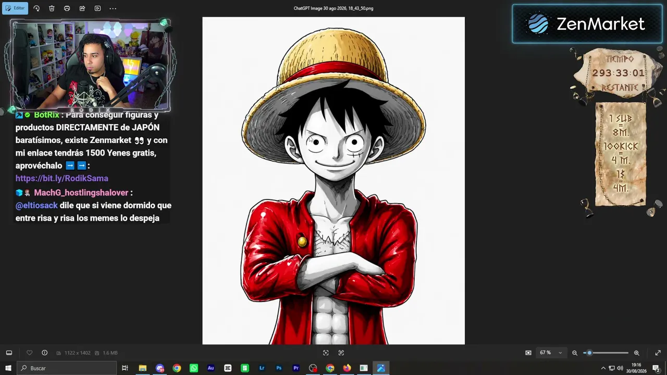Open the notification center icon
Viewport: 667px width, 375px height.
[x=656, y=368]
